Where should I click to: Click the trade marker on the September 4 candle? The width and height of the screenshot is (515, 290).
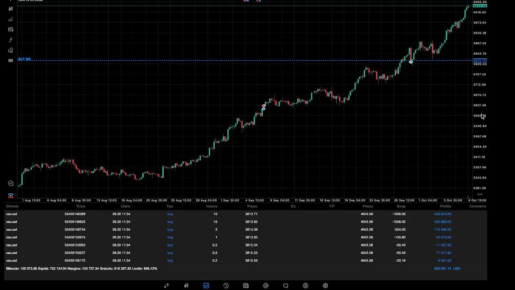[x=264, y=107]
